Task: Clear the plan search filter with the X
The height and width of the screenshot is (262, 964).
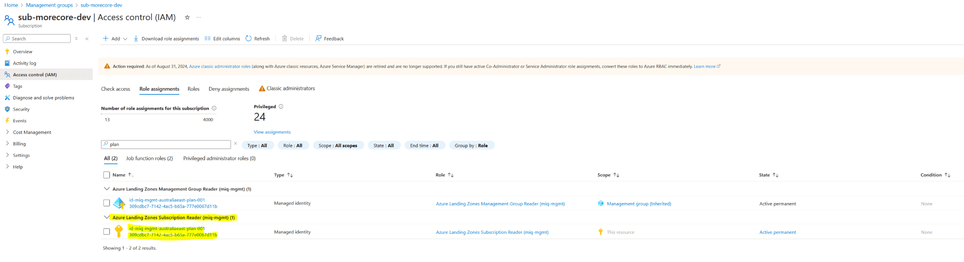Action: tap(235, 143)
